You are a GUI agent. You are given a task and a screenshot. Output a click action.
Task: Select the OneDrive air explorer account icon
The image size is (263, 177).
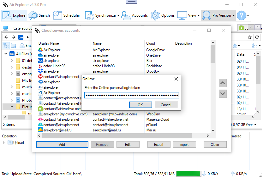[40, 55]
